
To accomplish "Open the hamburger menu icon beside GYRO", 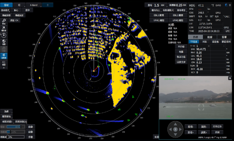I will [x=230, y=5].
